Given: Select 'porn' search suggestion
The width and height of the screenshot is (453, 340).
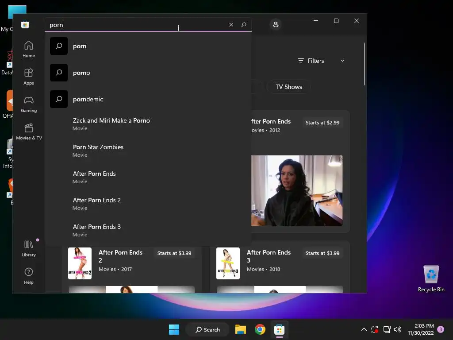Looking at the screenshot, I should pyautogui.click(x=148, y=46).
